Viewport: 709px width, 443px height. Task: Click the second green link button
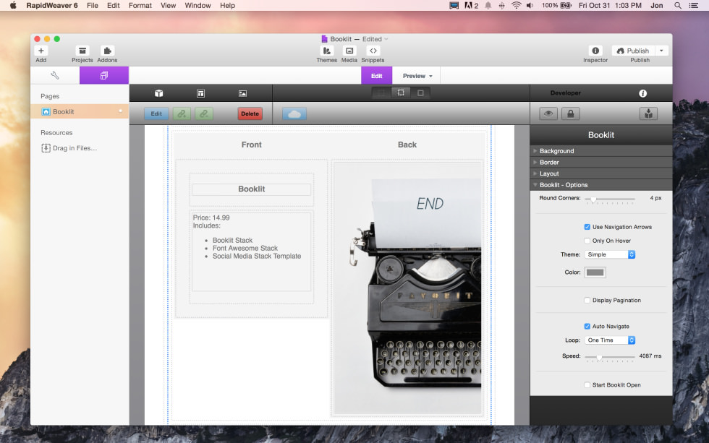pos(204,113)
